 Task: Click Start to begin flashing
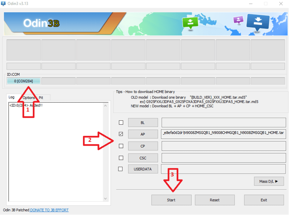tap(171, 200)
